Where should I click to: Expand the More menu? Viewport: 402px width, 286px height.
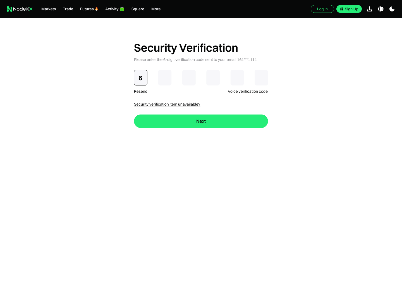tap(156, 9)
